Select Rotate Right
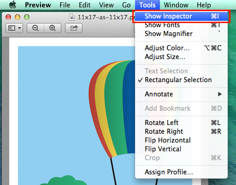 [x=182, y=131]
